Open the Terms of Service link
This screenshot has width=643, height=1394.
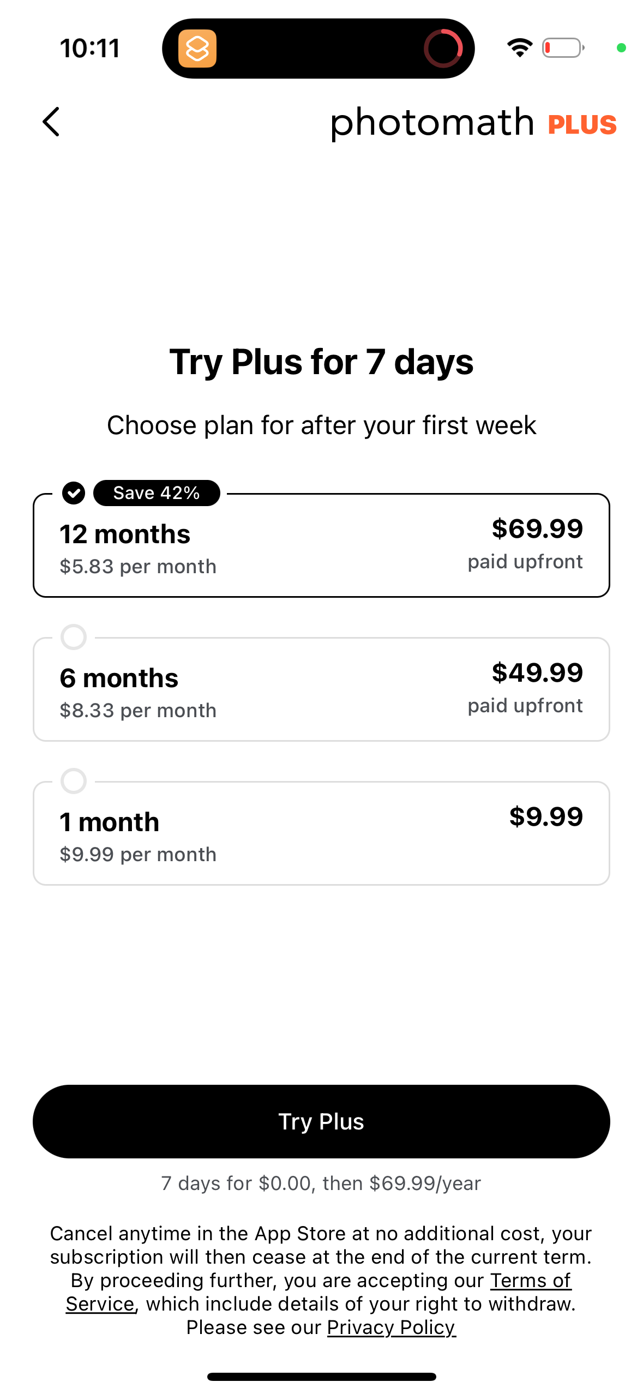tap(530, 1281)
